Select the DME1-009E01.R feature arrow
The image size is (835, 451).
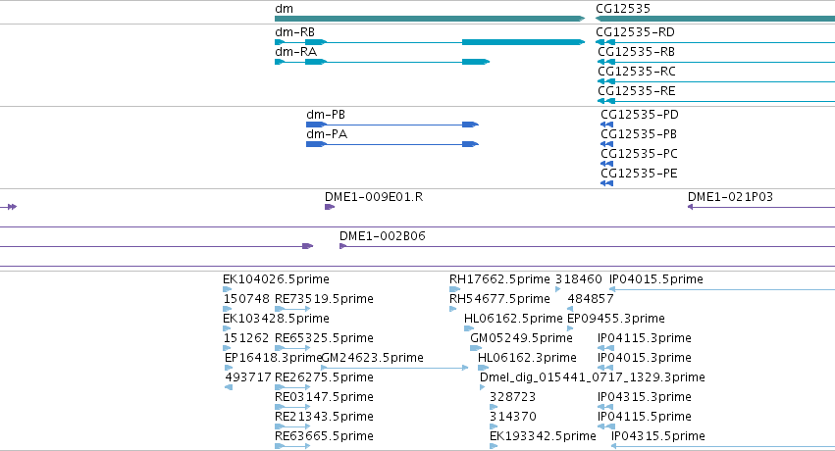(x=330, y=207)
